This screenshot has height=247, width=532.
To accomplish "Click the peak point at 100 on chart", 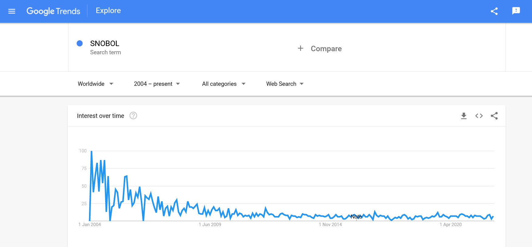I will click(92, 151).
